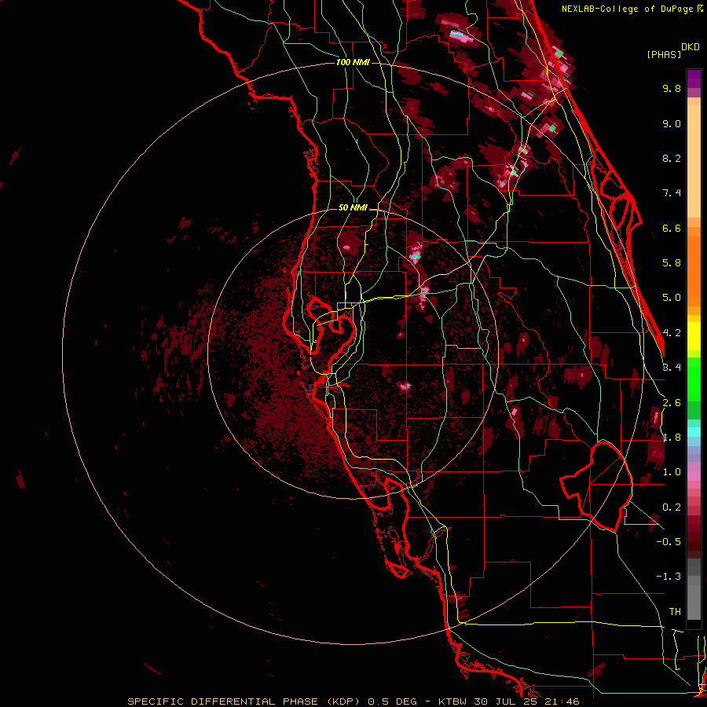707x707 pixels.
Task: Click the [PHAS] units label
Action: 664,54
